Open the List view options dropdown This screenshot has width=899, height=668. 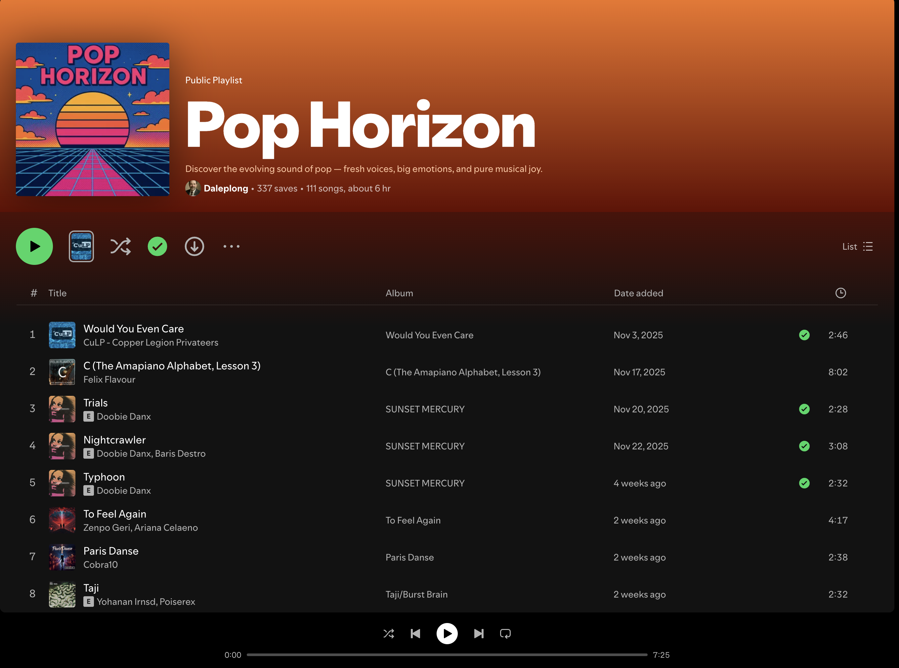[x=857, y=246]
